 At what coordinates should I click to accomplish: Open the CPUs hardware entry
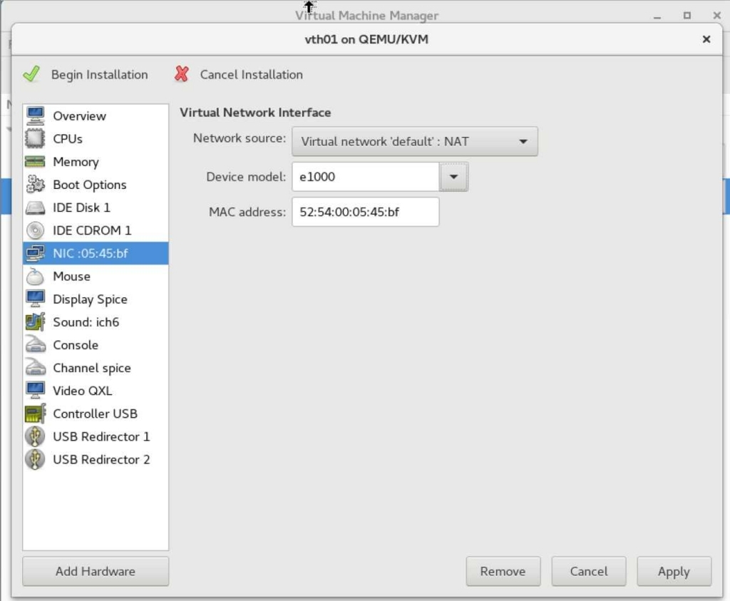coord(96,139)
